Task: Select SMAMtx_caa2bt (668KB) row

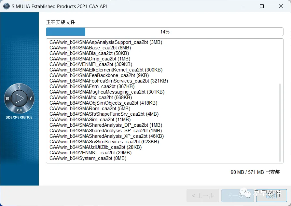Action: click(x=91, y=97)
